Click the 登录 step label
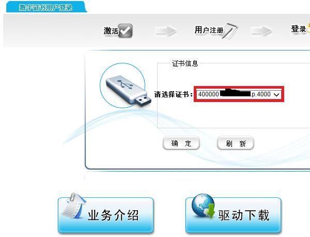Viewport: 310px width, 237px height. click(299, 29)
